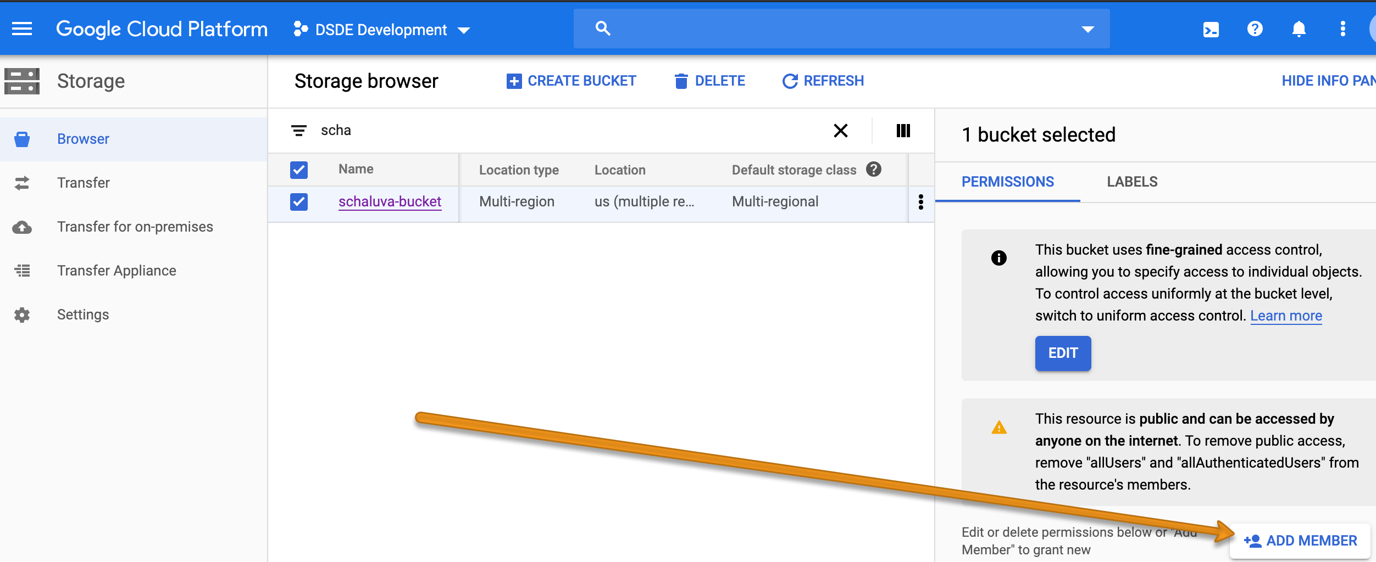This screenshot has height=562, width=1376.
Task: Uncheck the schaluva-bucket row checkbox
Action: (x=299, y=201)
